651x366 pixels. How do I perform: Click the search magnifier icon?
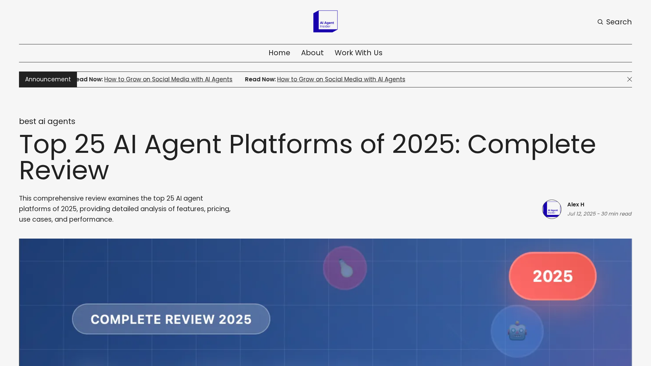coord(600,22)
